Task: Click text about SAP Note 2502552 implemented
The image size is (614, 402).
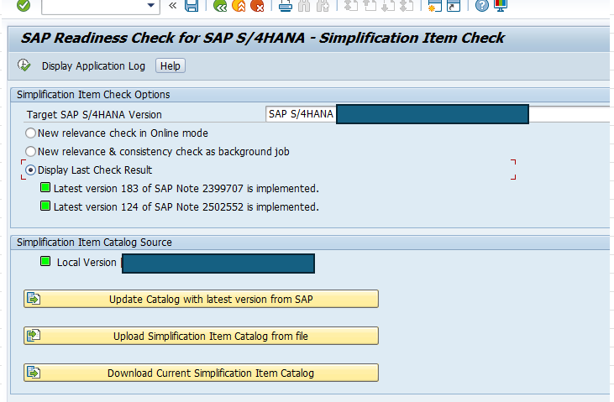Action: click(x=186, y=207)
